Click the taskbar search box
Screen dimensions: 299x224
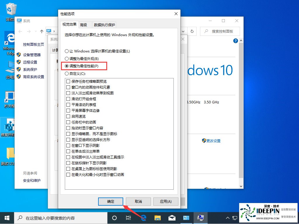tap(61, 218)
